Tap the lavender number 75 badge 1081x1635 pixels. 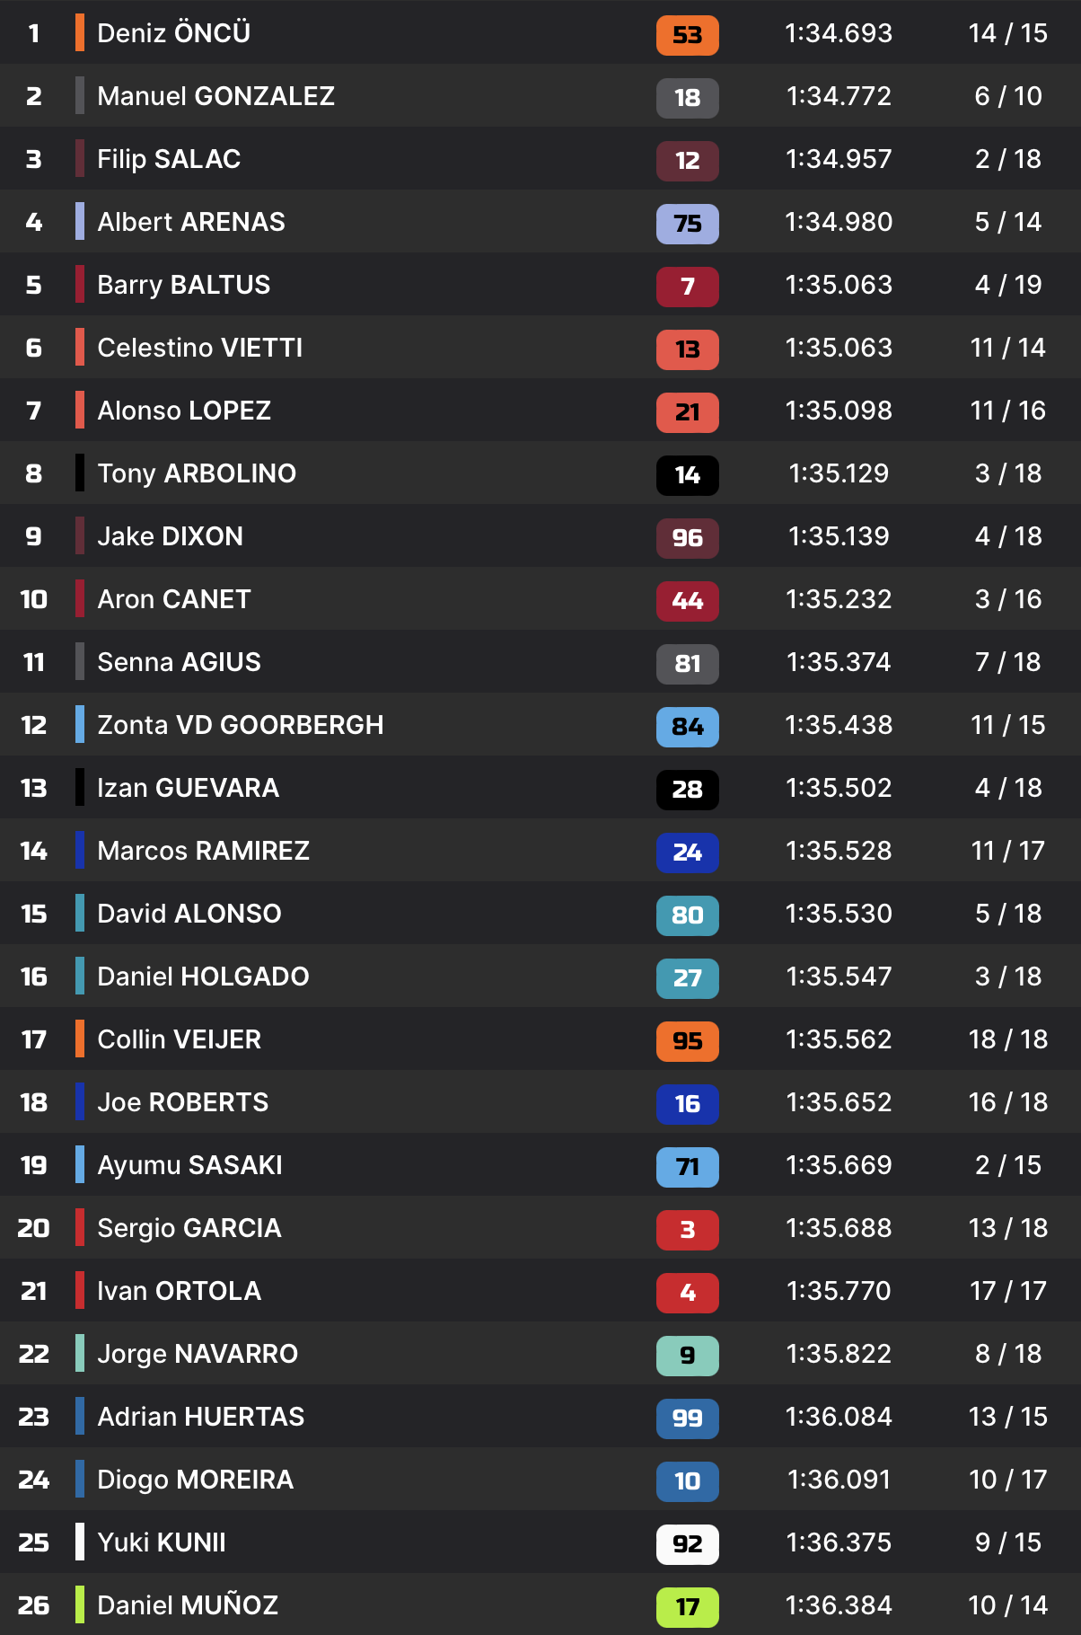coord(687,224)
